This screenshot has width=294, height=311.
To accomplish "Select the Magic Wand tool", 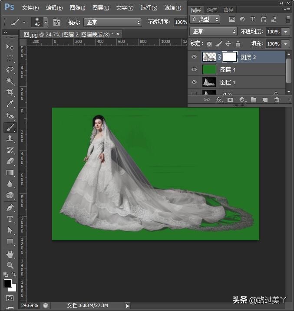I will click(10, 81).
